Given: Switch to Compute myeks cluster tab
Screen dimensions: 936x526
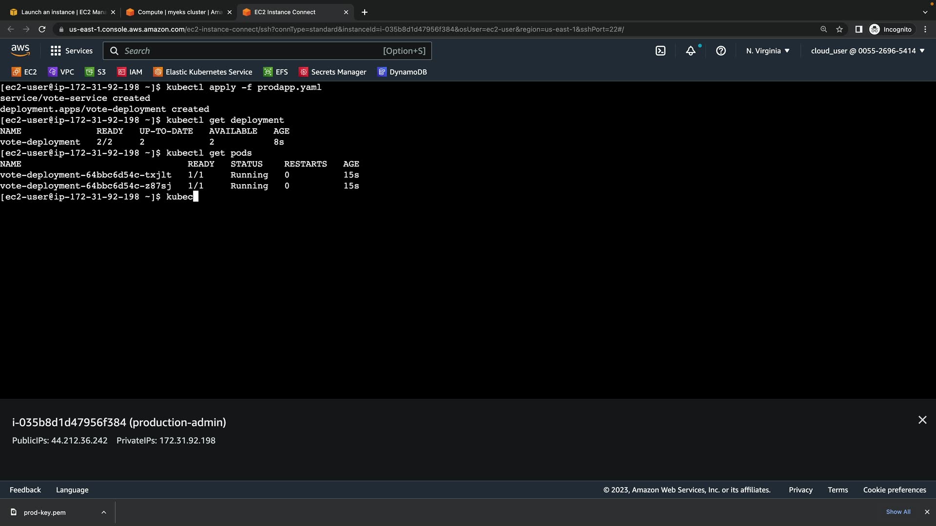Looking at the screenshot, I should pyautogui.click(x=179, y=12).
